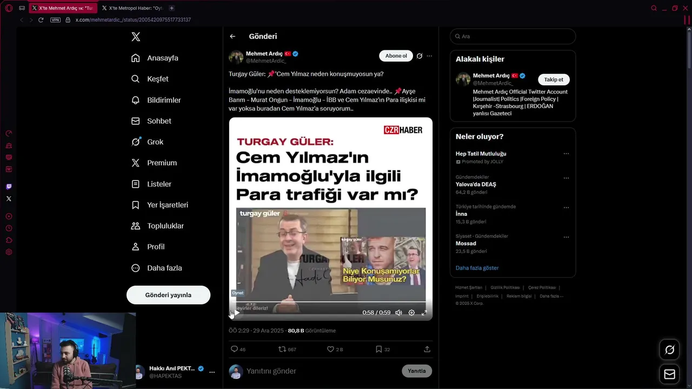Open the floating messages envelope button
This screenshot has height=389, width=692.
point(669,374)
